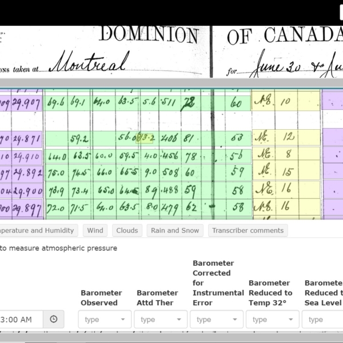The image size is (343, 343).
Task: Open the Transcriber comments tab
Action: [x=248, y=230]
